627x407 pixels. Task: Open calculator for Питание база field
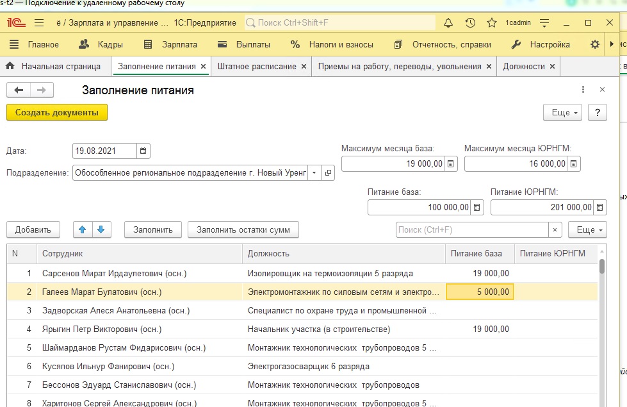click(476, 208)
